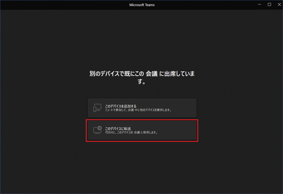Click the Microsoft Teams title bar text
Image resolution: width=283 pixels, height=194 pixels.
[x=141, y=5]
